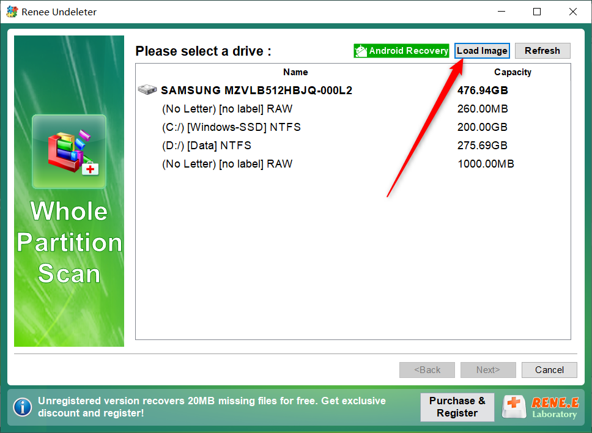Click the blue info icon in the bottom banner
Image resolution: width=592 pixels, height=433 pixels.
click(23, 407)
